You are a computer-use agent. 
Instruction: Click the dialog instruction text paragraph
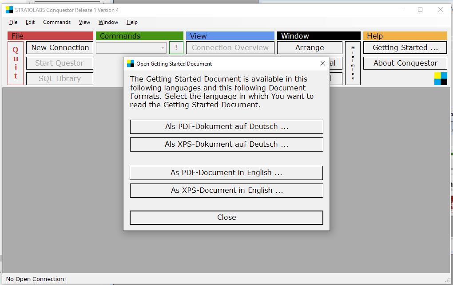222,92
